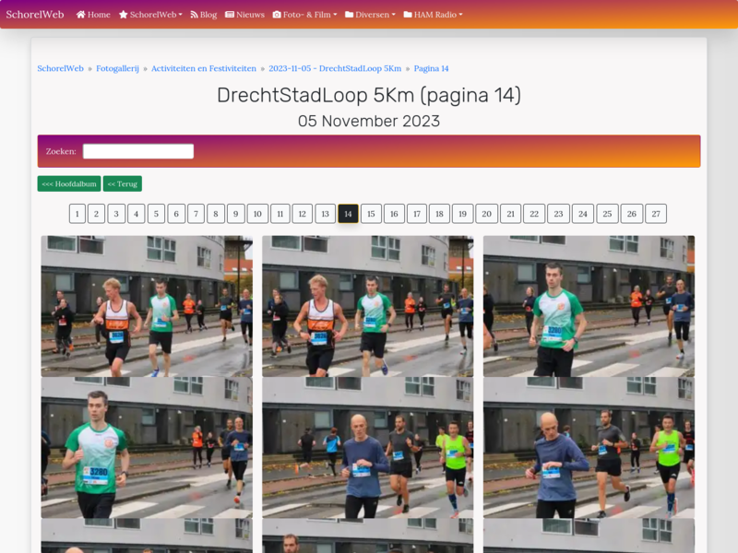Go to gallery page 16
The width and height of the screenshot is (738, 553).
click(394, 214)
